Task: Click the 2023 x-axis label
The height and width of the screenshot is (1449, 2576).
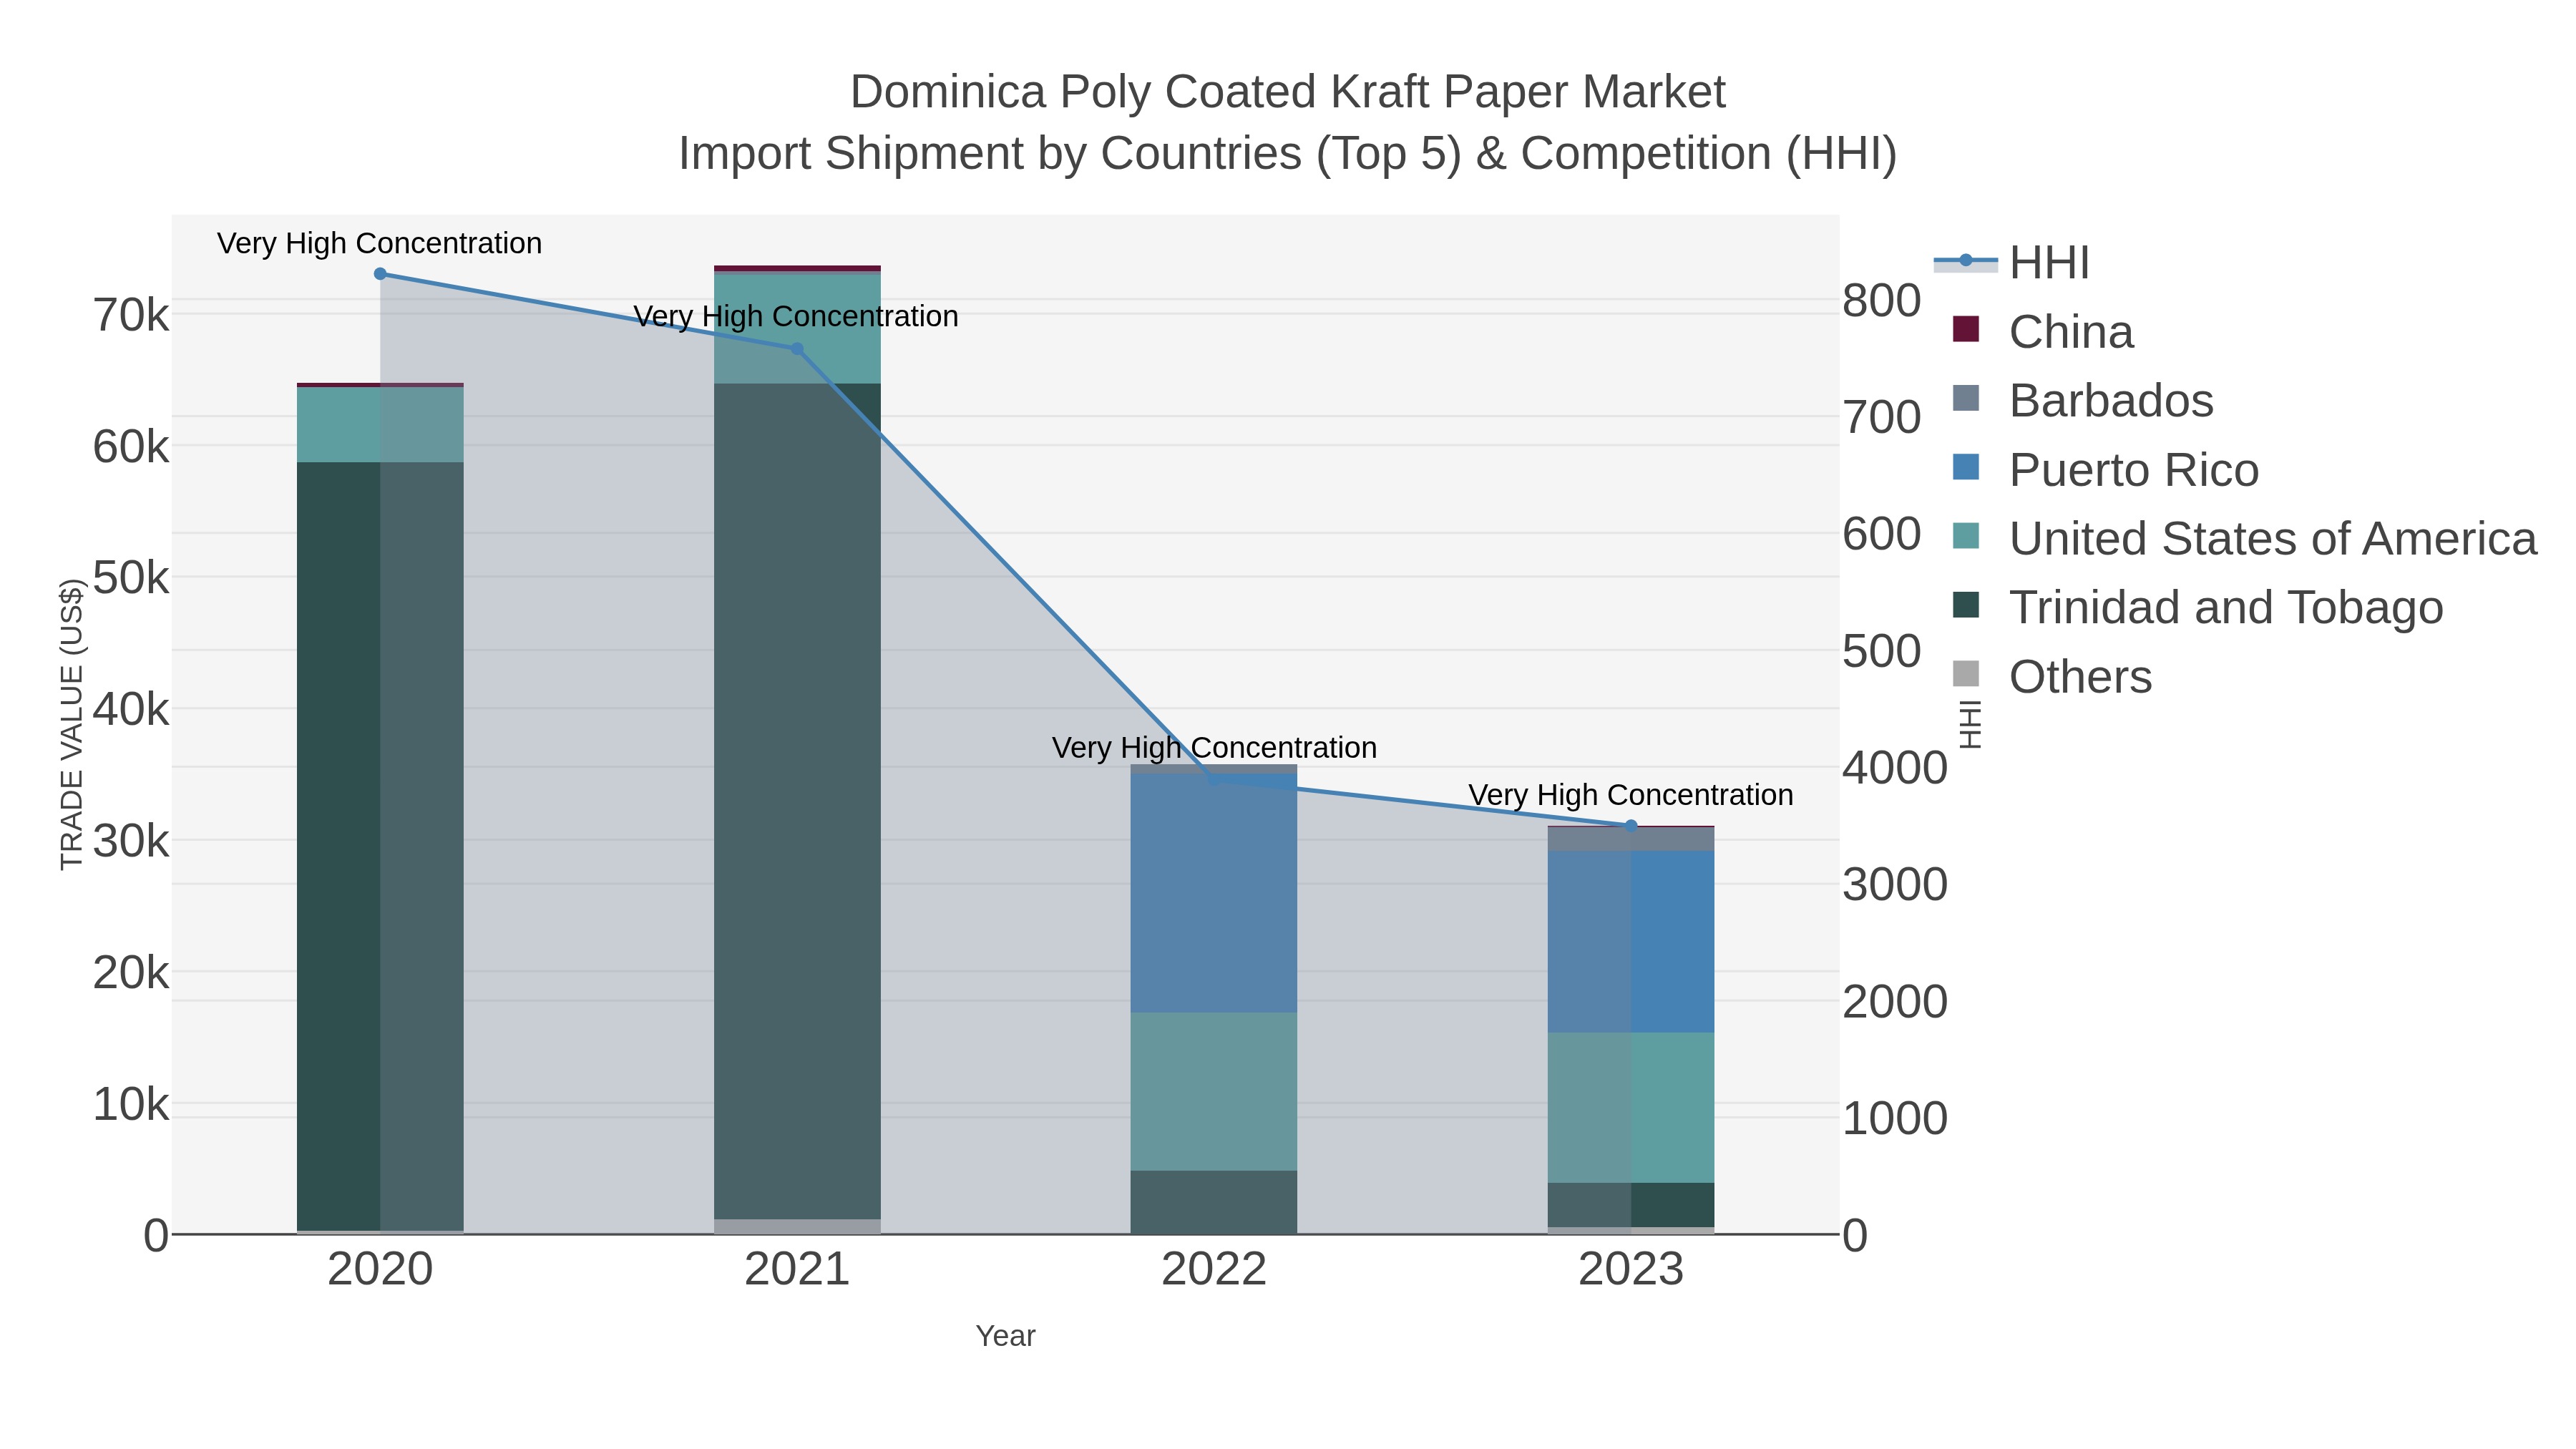Action: point(1631,1270)
